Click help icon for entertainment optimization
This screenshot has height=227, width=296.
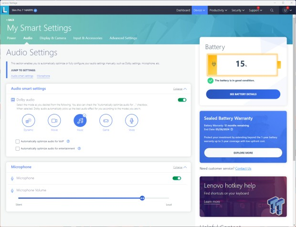(79, 149)
